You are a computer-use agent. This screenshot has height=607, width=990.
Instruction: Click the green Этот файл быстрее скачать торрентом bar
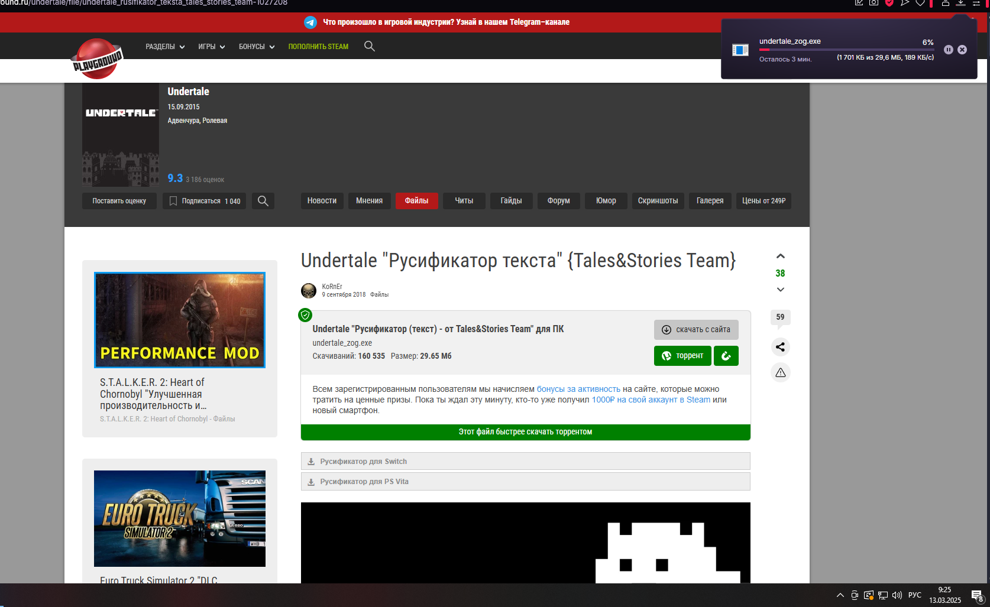(x=526, y=432)
